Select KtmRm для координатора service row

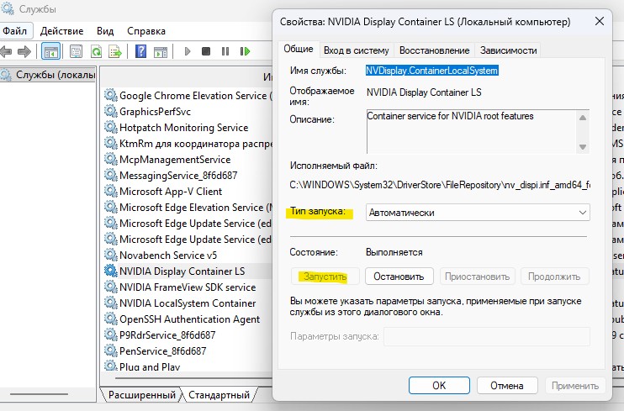[187, 143]
